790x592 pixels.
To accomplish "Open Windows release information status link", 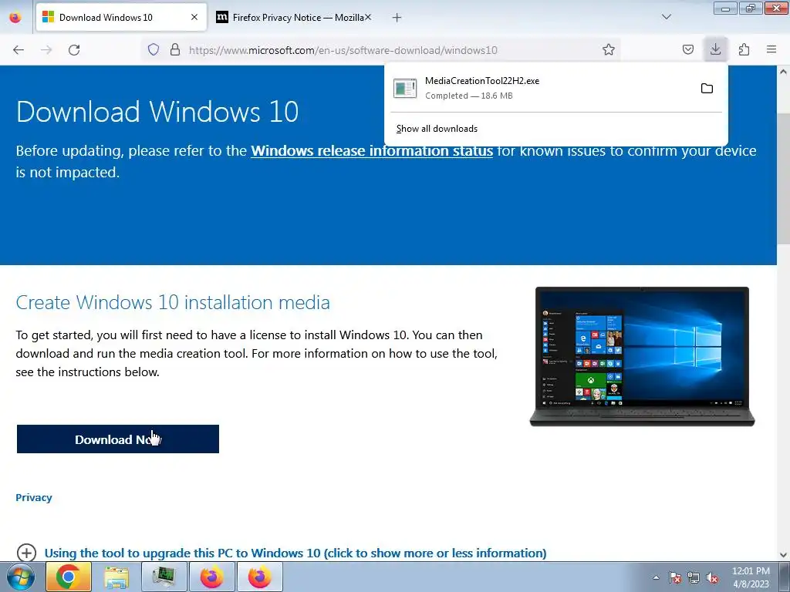I will pos(372,150).
